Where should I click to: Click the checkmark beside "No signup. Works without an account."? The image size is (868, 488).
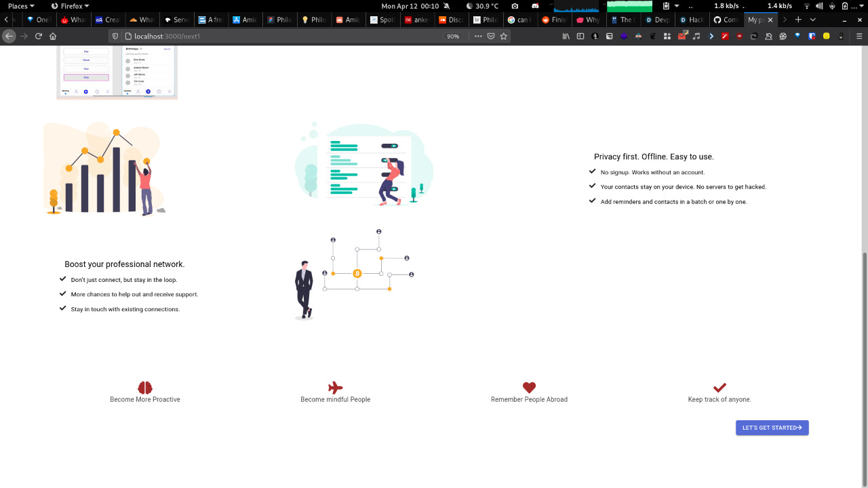coord(592,171)
